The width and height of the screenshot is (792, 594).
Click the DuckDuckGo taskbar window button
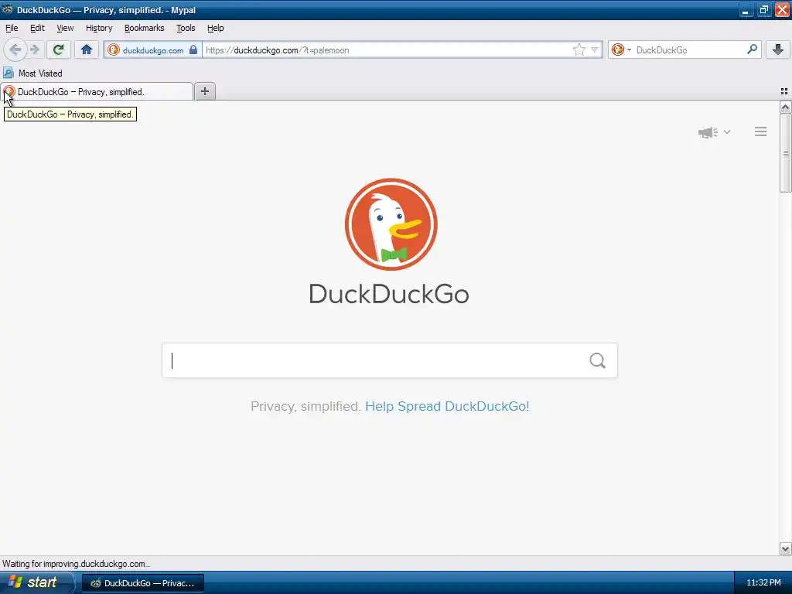[143, 583]
